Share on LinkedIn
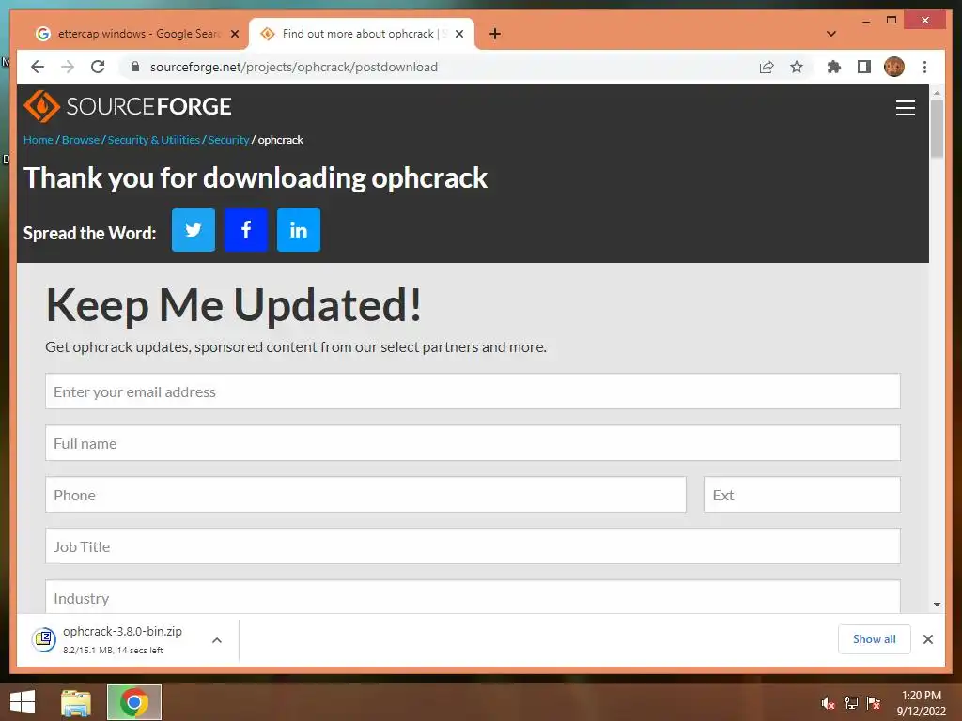The image size is (962, 721). (299, 230)
